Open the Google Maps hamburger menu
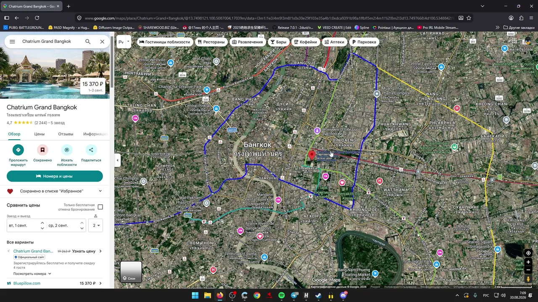The height and width of the screenshot is (302, 538). 12,42
